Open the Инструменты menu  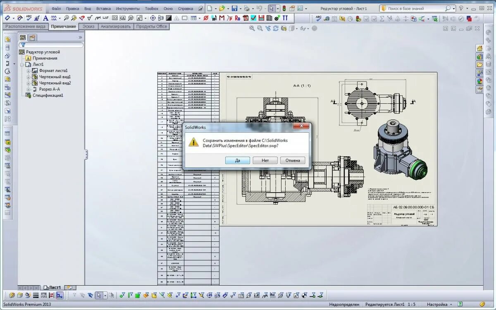(128, 8)
